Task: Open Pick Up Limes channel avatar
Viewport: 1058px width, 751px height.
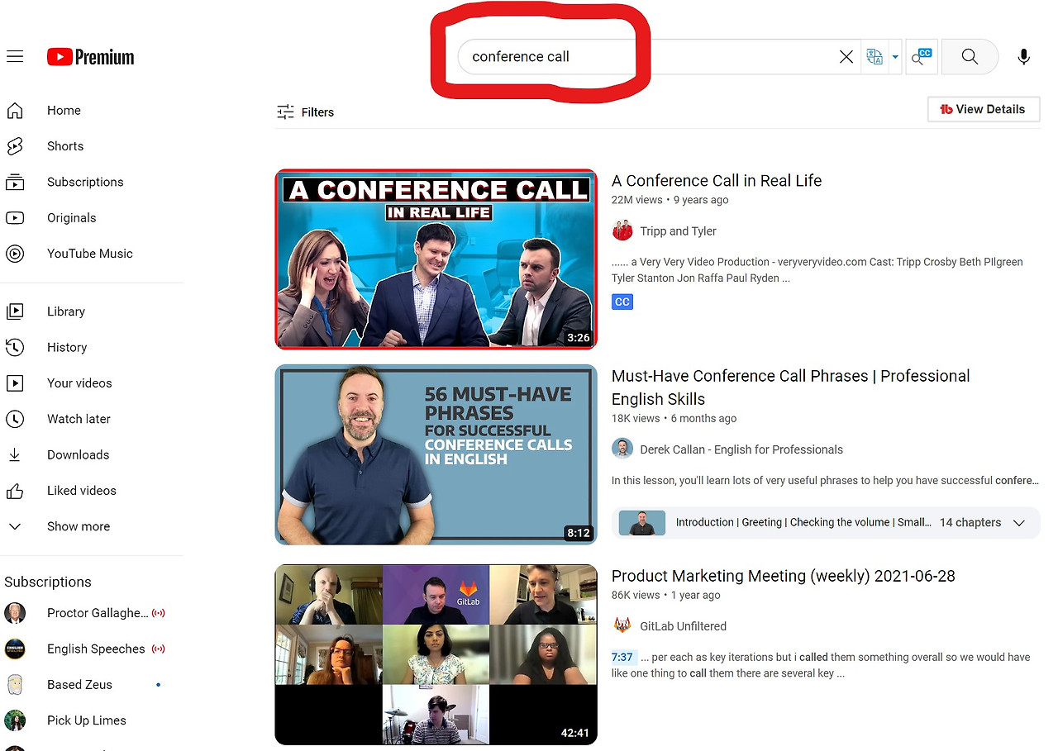Action: 15,720
